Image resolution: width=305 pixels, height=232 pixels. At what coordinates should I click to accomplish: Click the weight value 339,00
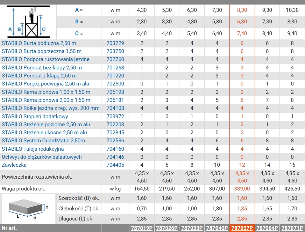tap(242, 188)
